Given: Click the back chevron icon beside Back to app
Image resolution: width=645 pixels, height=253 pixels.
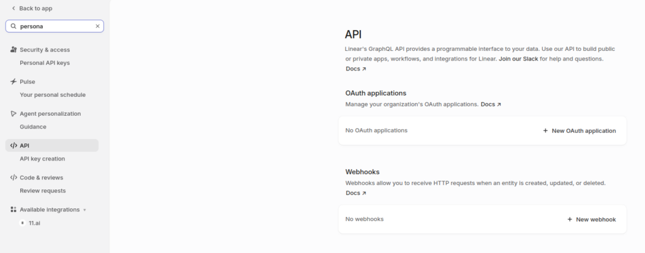Looking at the screenshot, I should coord(13,8).
